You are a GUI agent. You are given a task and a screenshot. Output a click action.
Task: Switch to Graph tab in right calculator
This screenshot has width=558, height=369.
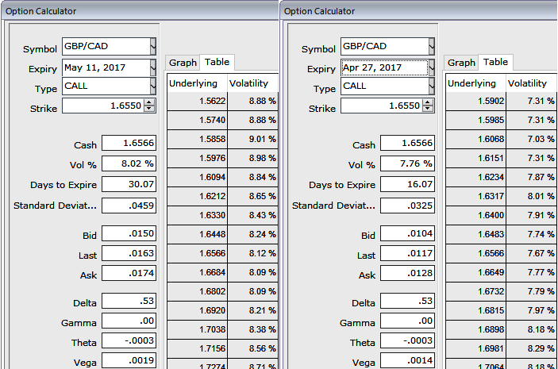[461, 63]
